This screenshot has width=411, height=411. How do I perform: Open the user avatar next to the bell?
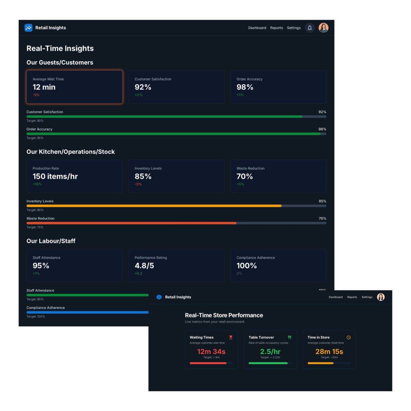coord(323,28)
